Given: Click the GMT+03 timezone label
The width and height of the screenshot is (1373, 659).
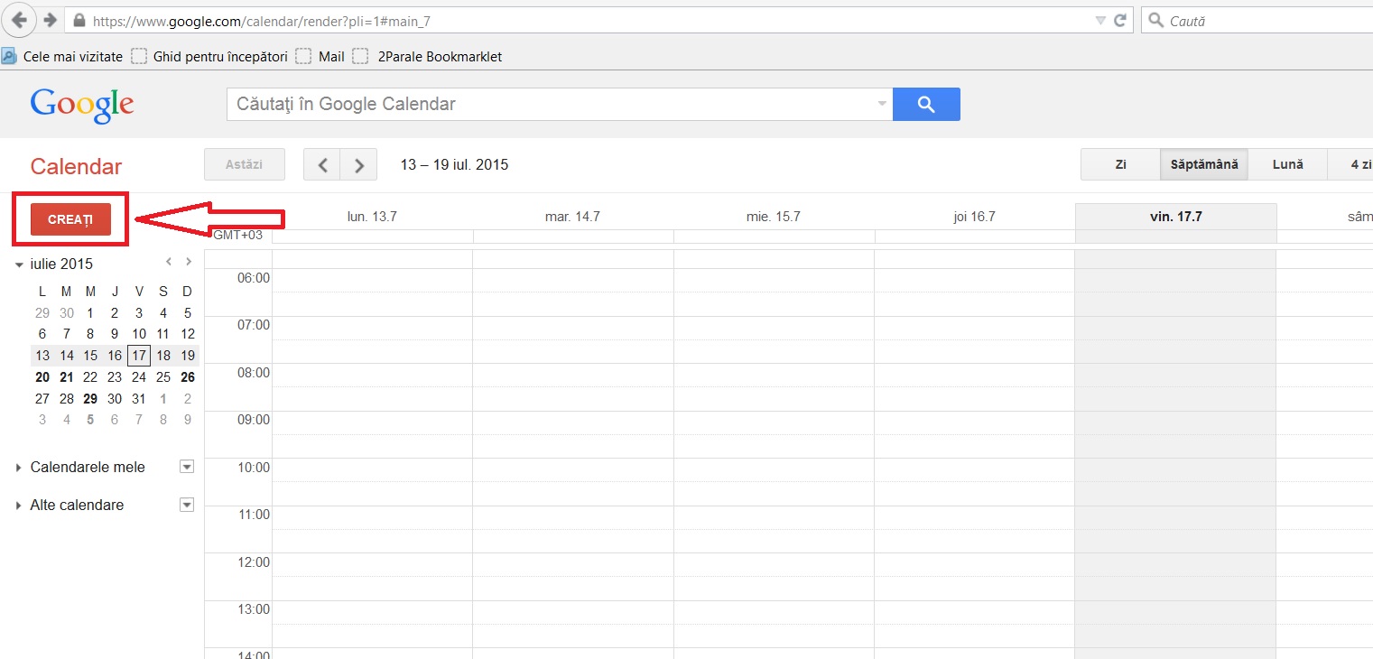Looking at the screenshot, I should click(x=237, y=235).
